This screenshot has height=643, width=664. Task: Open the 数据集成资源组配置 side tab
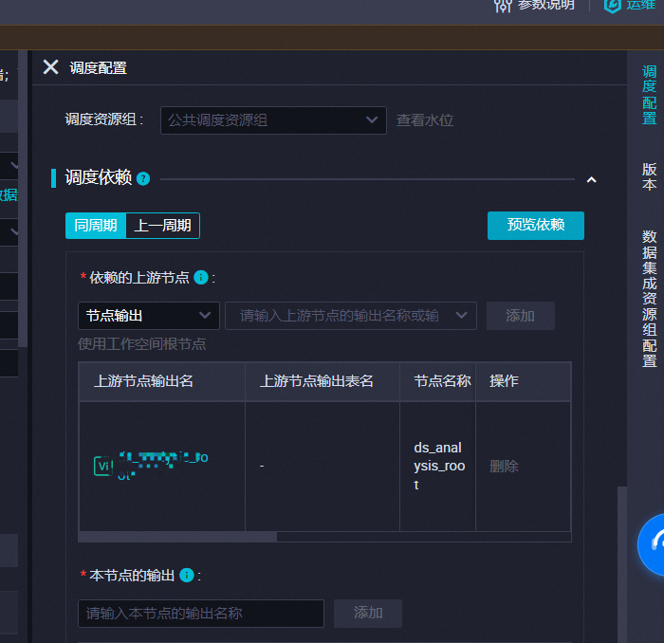pyautogui.click(x=649, y=299)
